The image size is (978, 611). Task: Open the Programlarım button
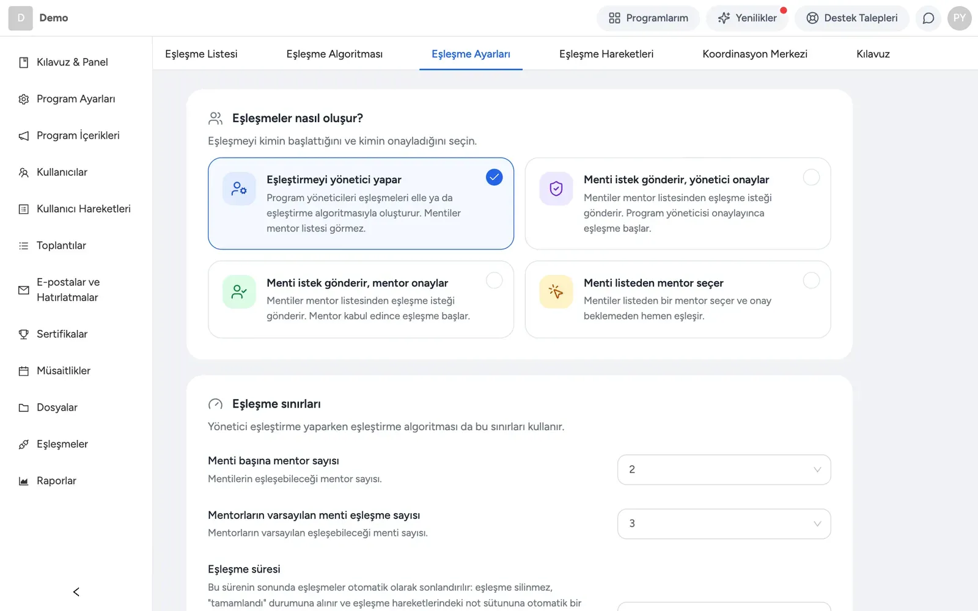click(x=649, y=18)
